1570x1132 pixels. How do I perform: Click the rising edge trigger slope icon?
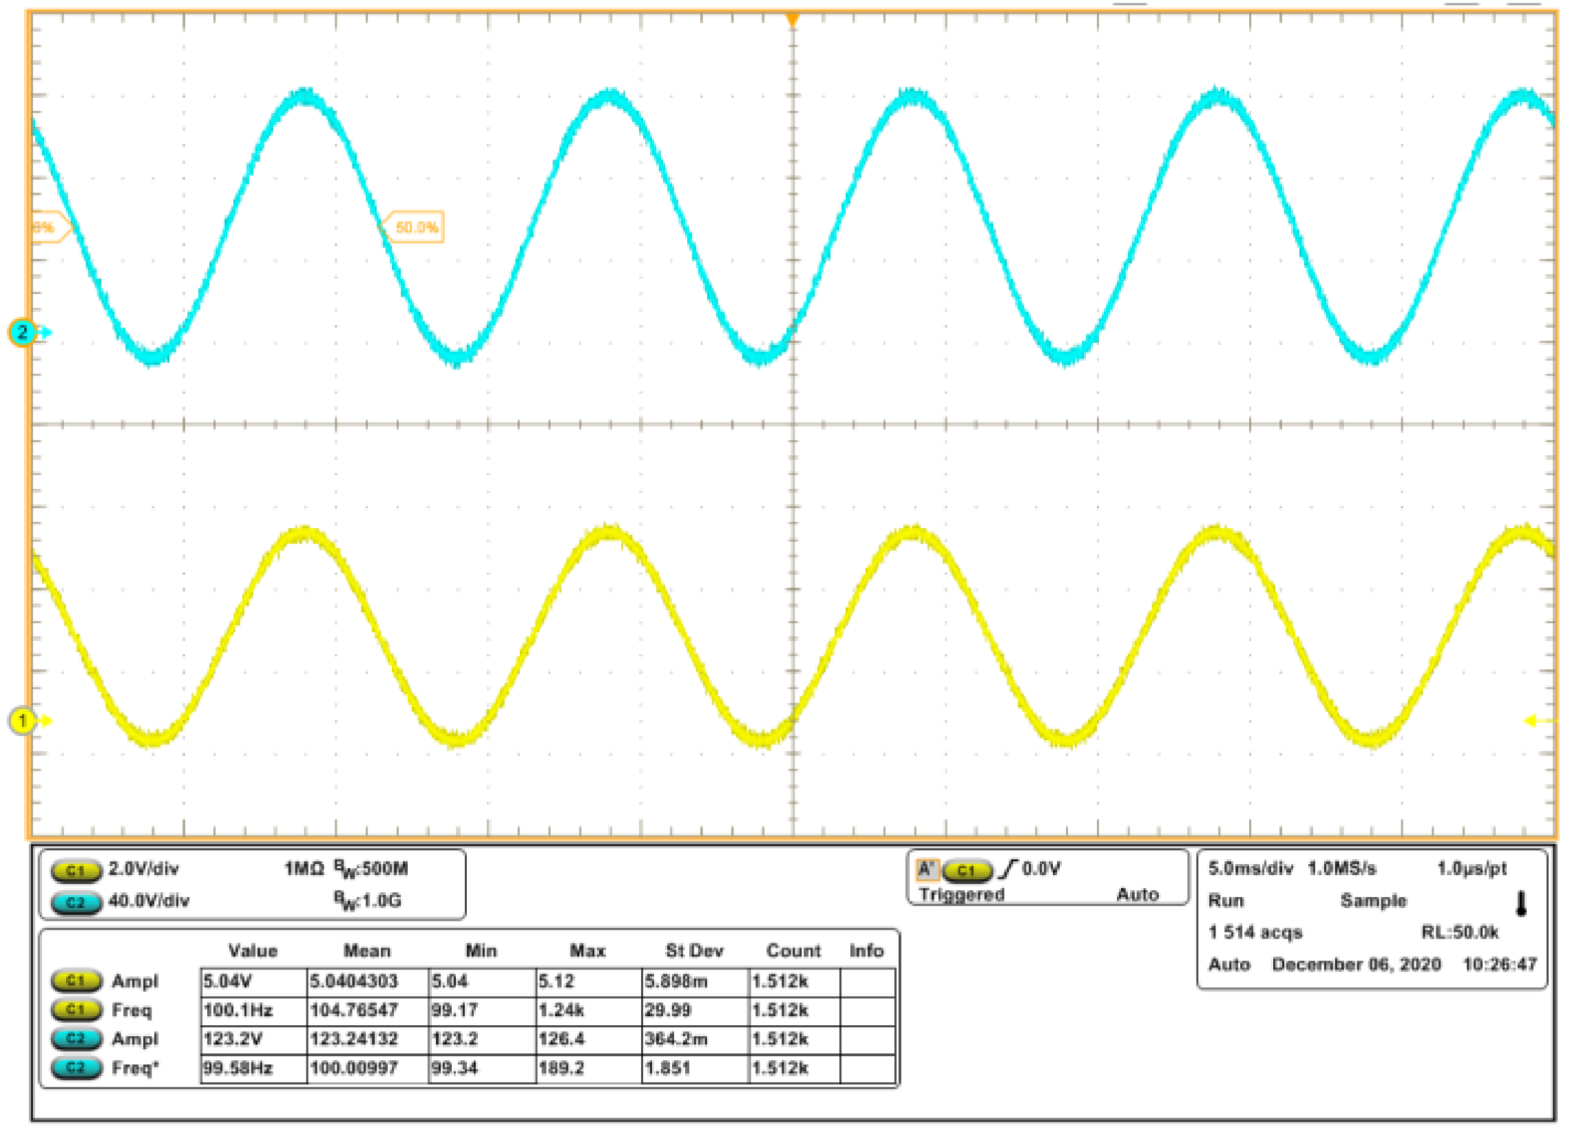[1009, 869]
